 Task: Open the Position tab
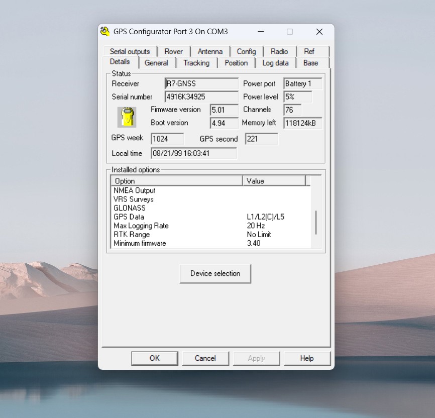(x=236, y=63)
